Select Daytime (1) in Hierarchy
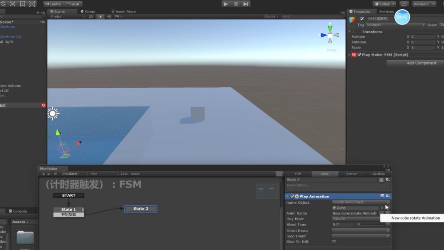 point(11,36)
